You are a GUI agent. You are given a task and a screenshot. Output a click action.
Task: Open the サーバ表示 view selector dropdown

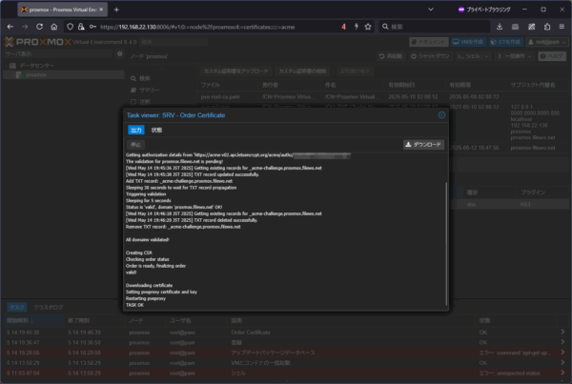(x=58, y=54)
